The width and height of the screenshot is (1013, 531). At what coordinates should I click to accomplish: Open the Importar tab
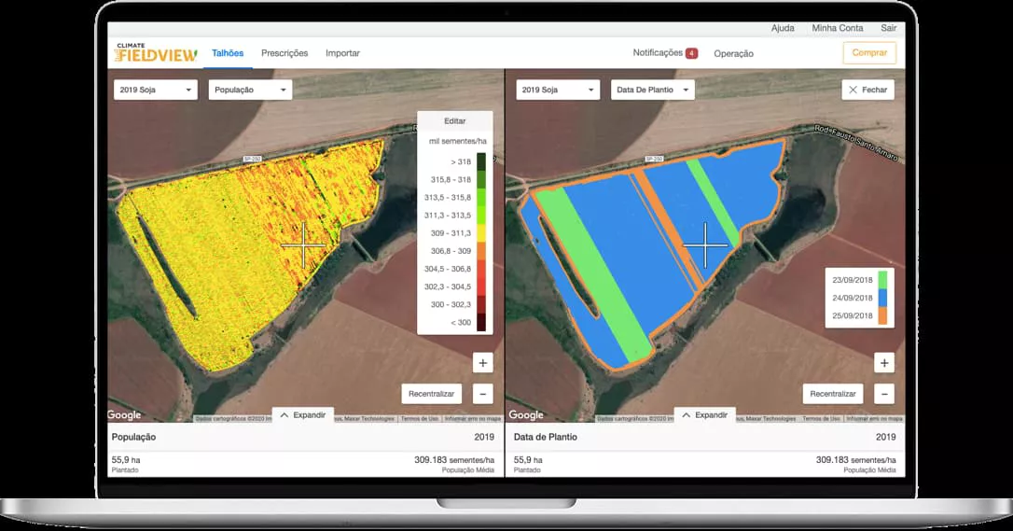[342, 53]
